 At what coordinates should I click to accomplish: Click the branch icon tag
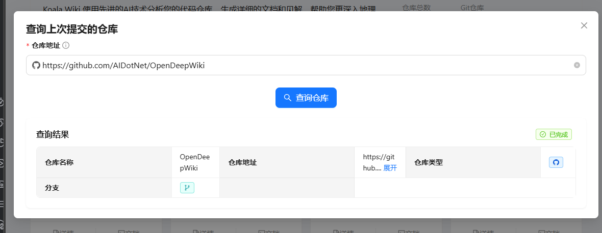187,188
